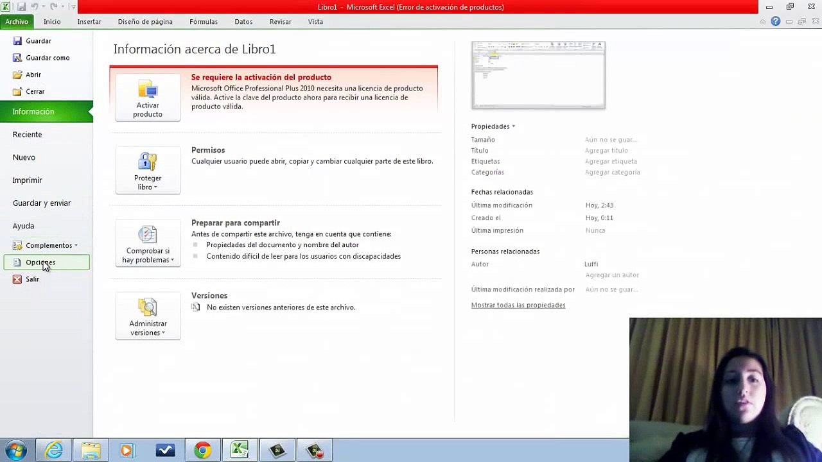This screenshot has height=462, width=822.
Task: Switch to the Inicio ribbon tab
Action: (52, 22)
